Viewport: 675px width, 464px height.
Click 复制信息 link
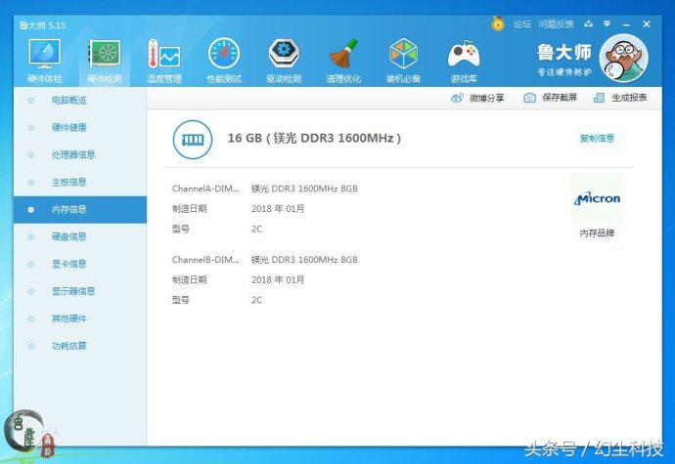(597, 138)
